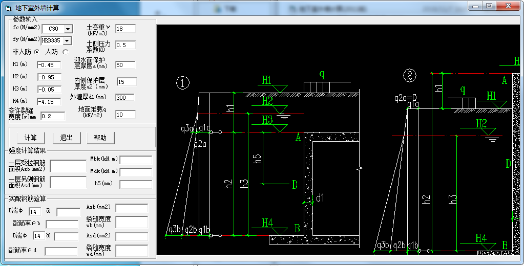
Task: Open the fc concrete grade C30 dropdown
Action: [x=68, y=29]
